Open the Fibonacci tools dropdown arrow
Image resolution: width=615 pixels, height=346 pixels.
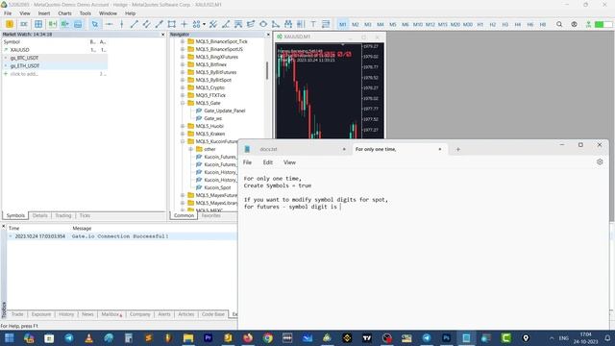[x=205, y=24]
